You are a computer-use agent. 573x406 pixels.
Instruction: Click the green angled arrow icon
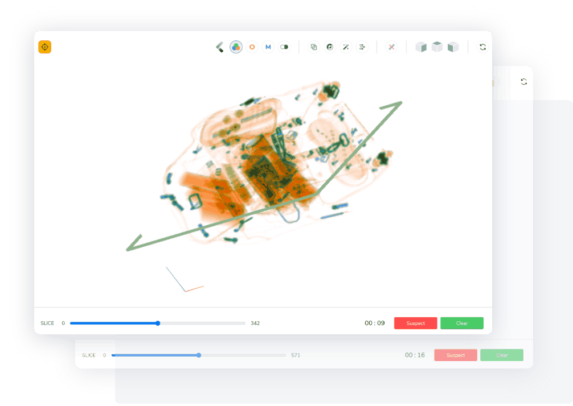point(219,47)
